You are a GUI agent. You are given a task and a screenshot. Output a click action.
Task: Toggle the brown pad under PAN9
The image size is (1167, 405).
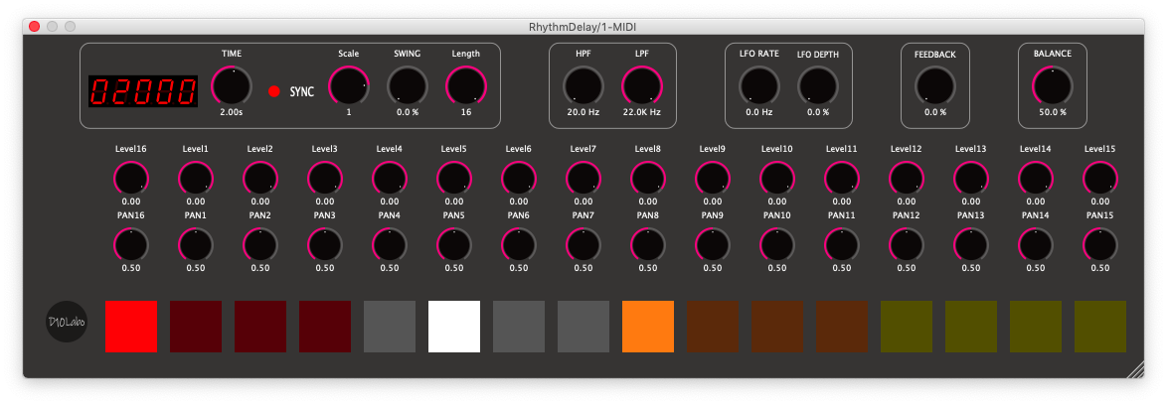tap(713, 327)
